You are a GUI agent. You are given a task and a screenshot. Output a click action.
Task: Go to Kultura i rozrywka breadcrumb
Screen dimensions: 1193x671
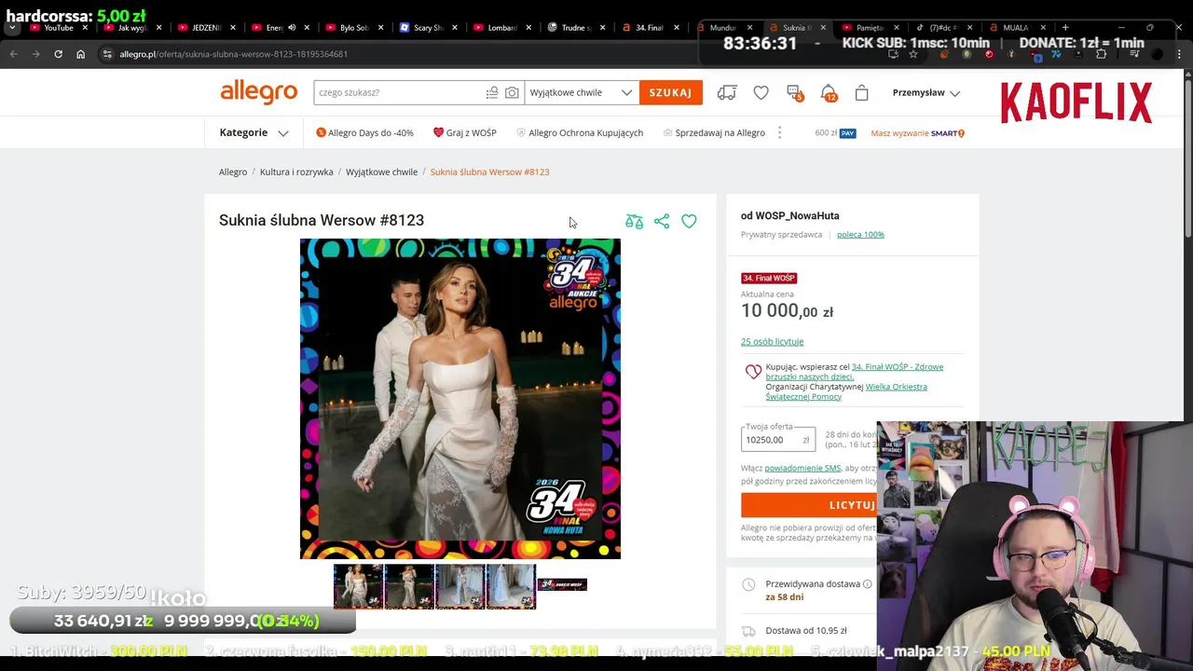(x=296, y=171)
